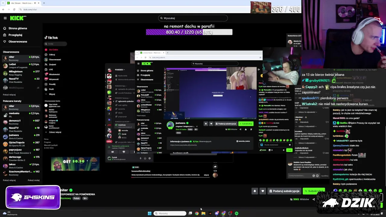The height and width of the screenshot is (217, 386).
Task: Open the Kick hamburger menu
Action: (5, 18)
